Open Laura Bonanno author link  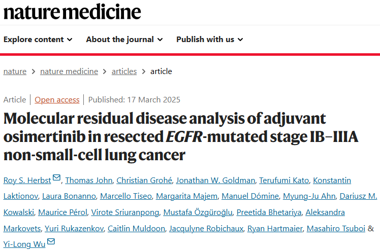(69, 196)
